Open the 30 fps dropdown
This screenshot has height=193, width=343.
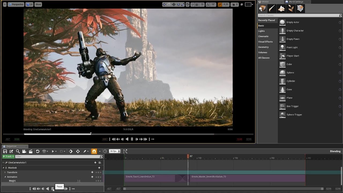(x=115, y=151)
